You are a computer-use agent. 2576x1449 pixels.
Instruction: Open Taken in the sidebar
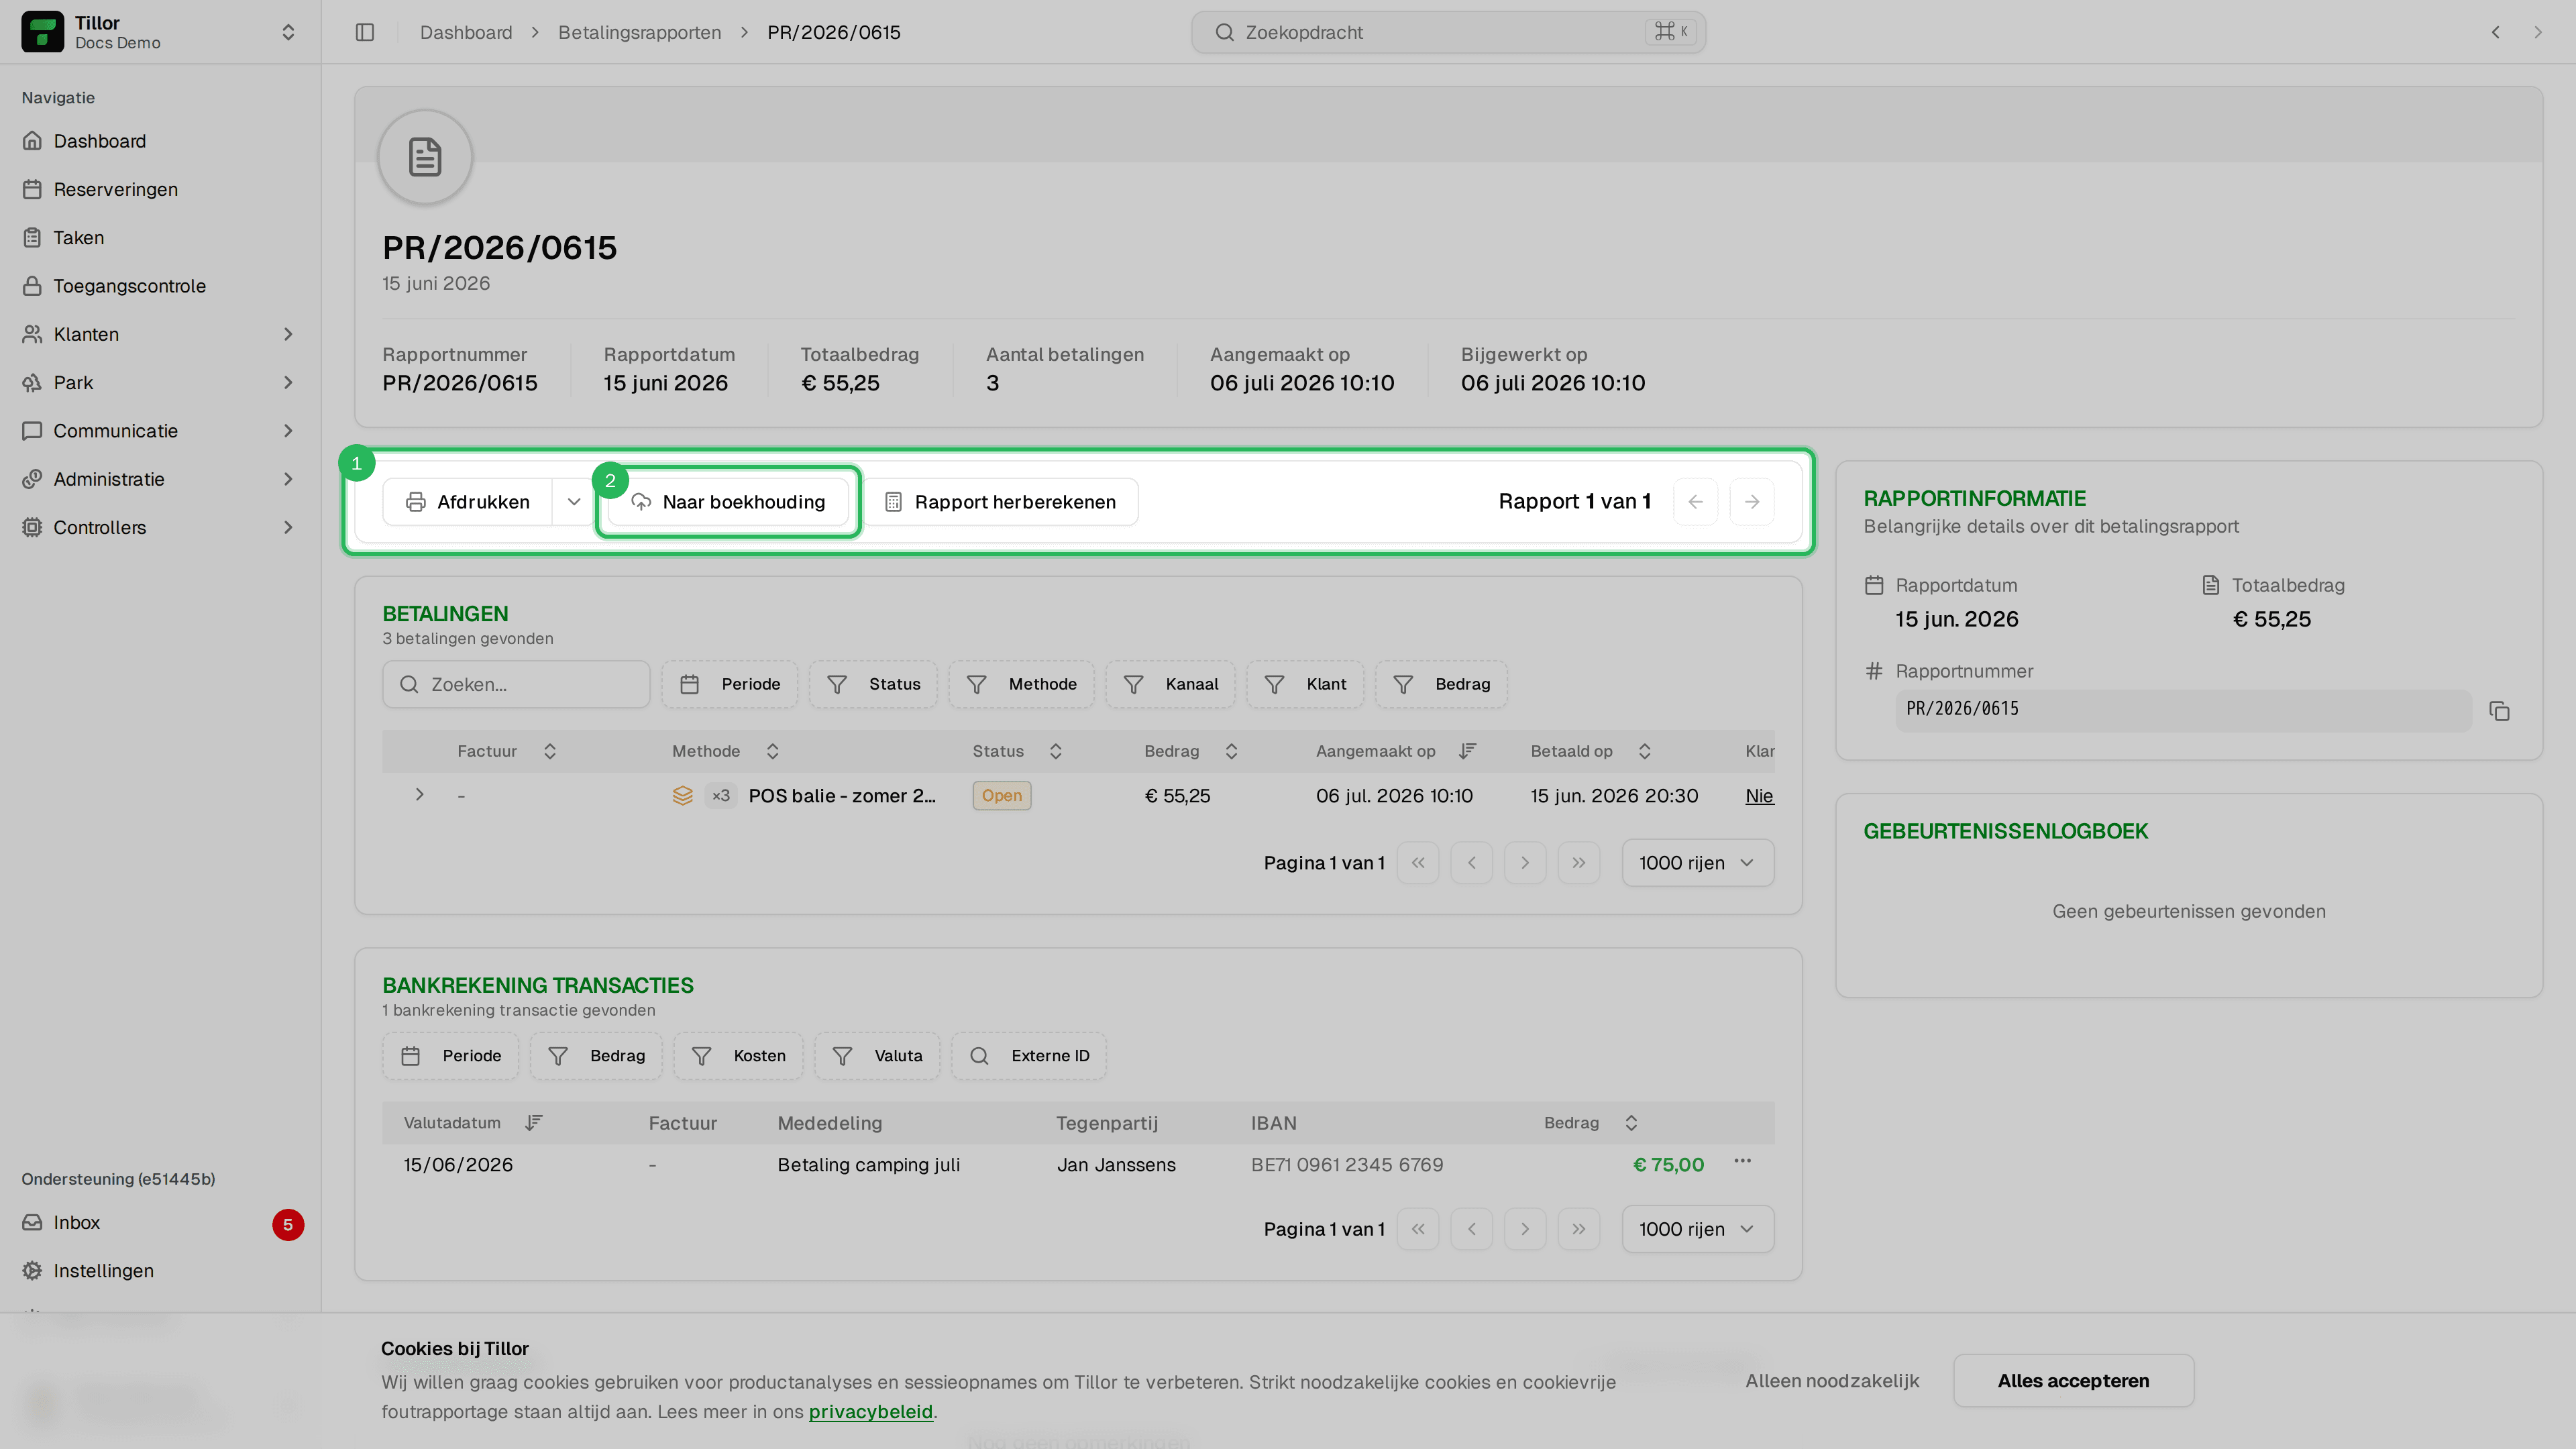(160, 237)
